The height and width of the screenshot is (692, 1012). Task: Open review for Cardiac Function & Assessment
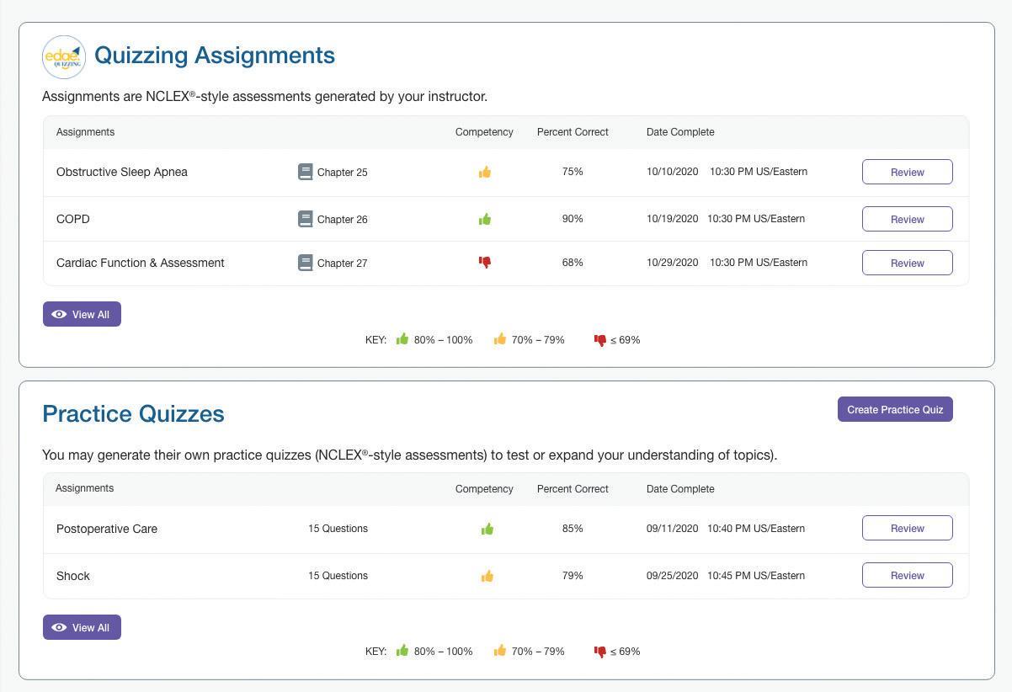pyautogui.click(x=907, y=263)
